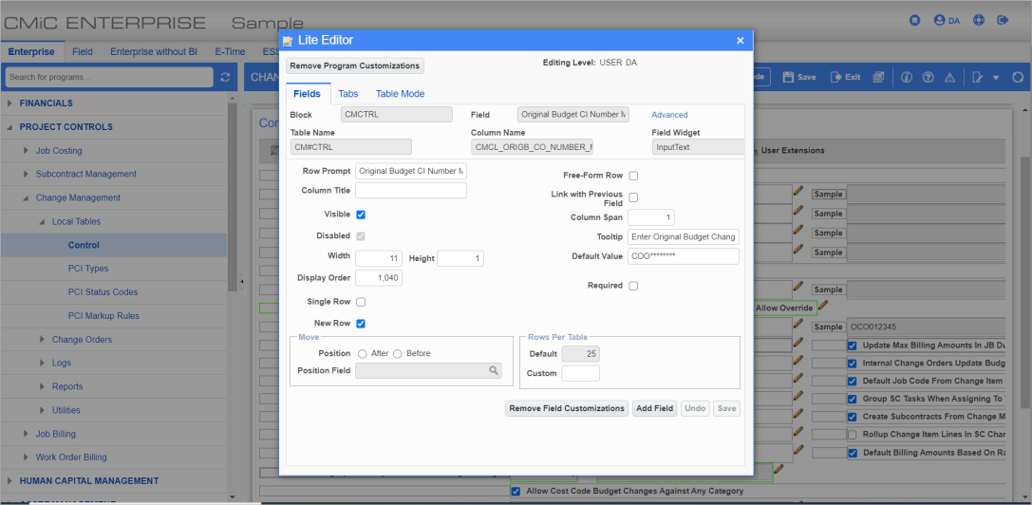
Task: Open the E-Time tab
Action: click(231, 51)
